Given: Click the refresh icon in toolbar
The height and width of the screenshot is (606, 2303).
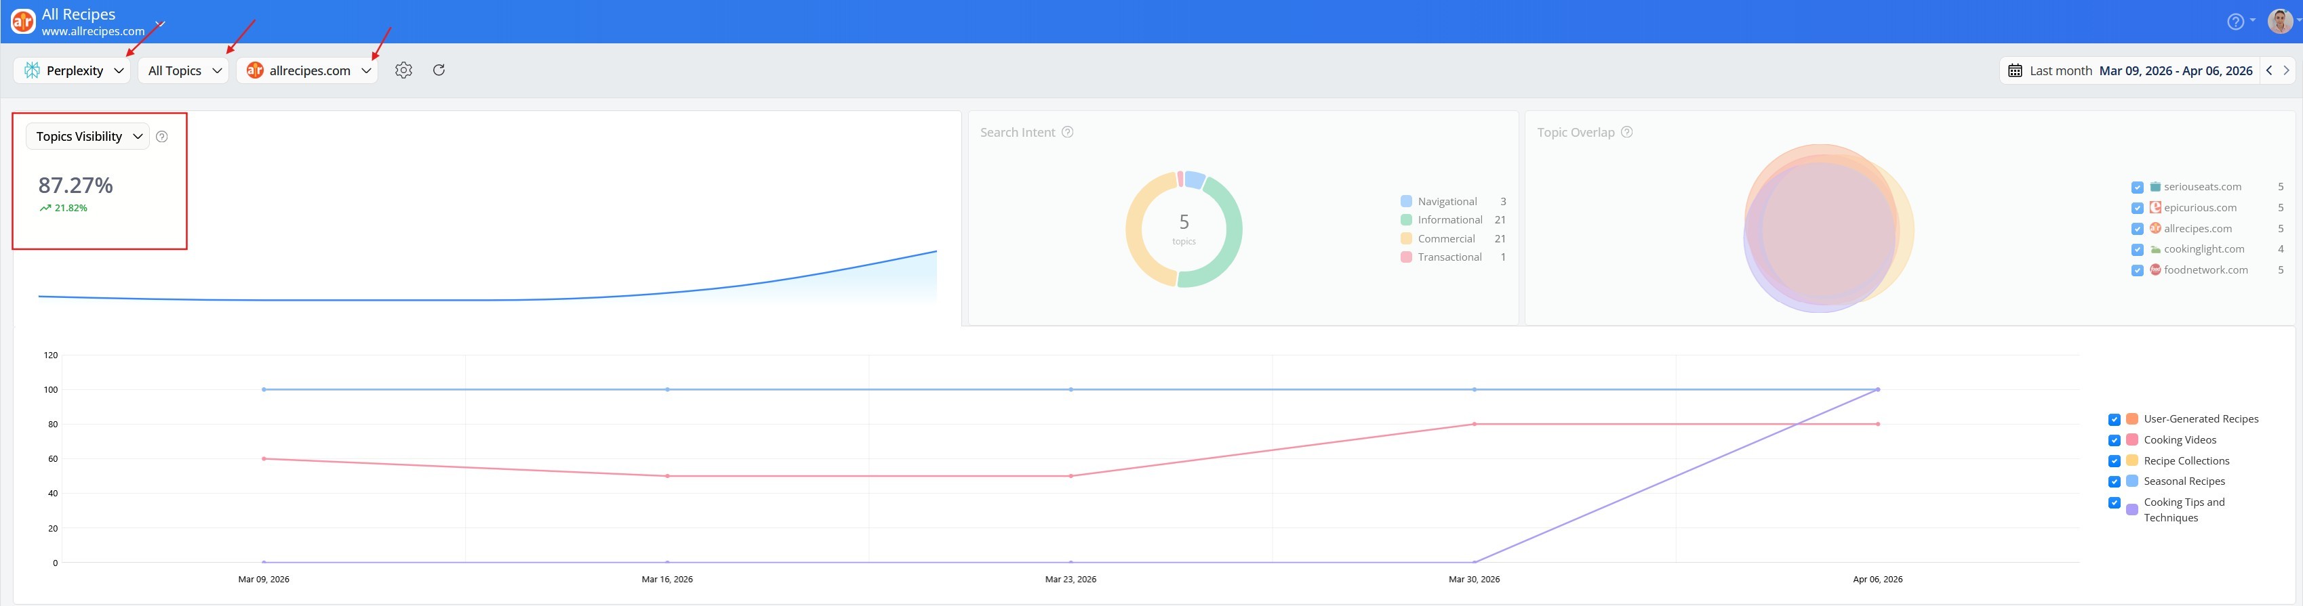Looking at the screenshot, I should pyautogui.click(x=439, y=70).
